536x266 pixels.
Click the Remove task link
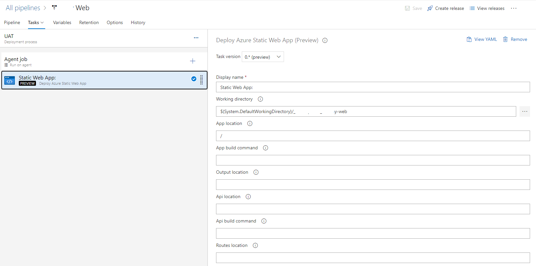tap(519, 39)
